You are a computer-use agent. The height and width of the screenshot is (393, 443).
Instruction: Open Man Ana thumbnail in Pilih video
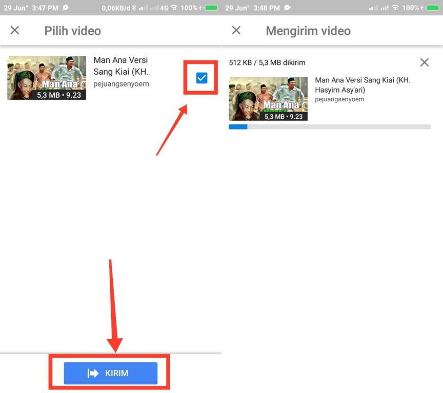tap(47, 78)
